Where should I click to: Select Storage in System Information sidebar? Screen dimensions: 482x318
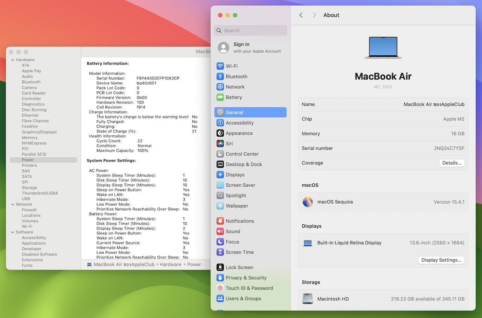29,187
